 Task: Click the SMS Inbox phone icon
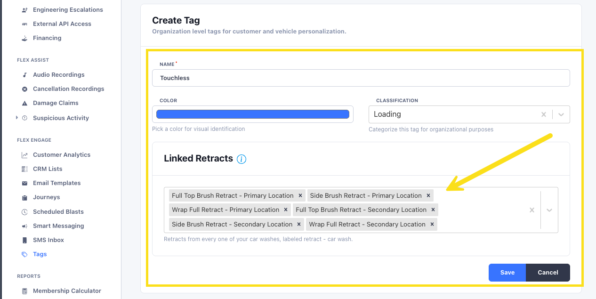[x=24, y=240]
